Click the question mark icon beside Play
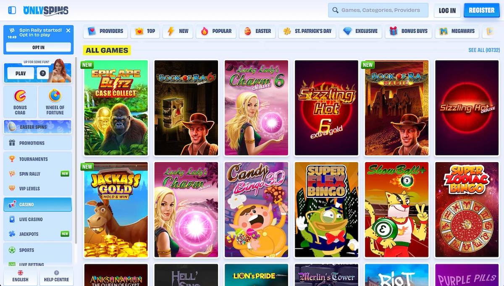The width and height of the screenshot is (504, 286). pos(42,73)
